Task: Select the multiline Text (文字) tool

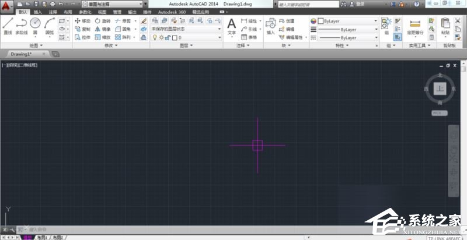Action: point(231,27)
